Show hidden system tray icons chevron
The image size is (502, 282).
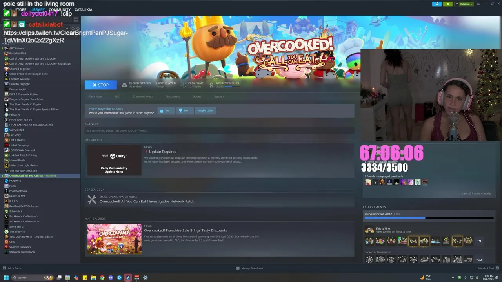point(453,278)
